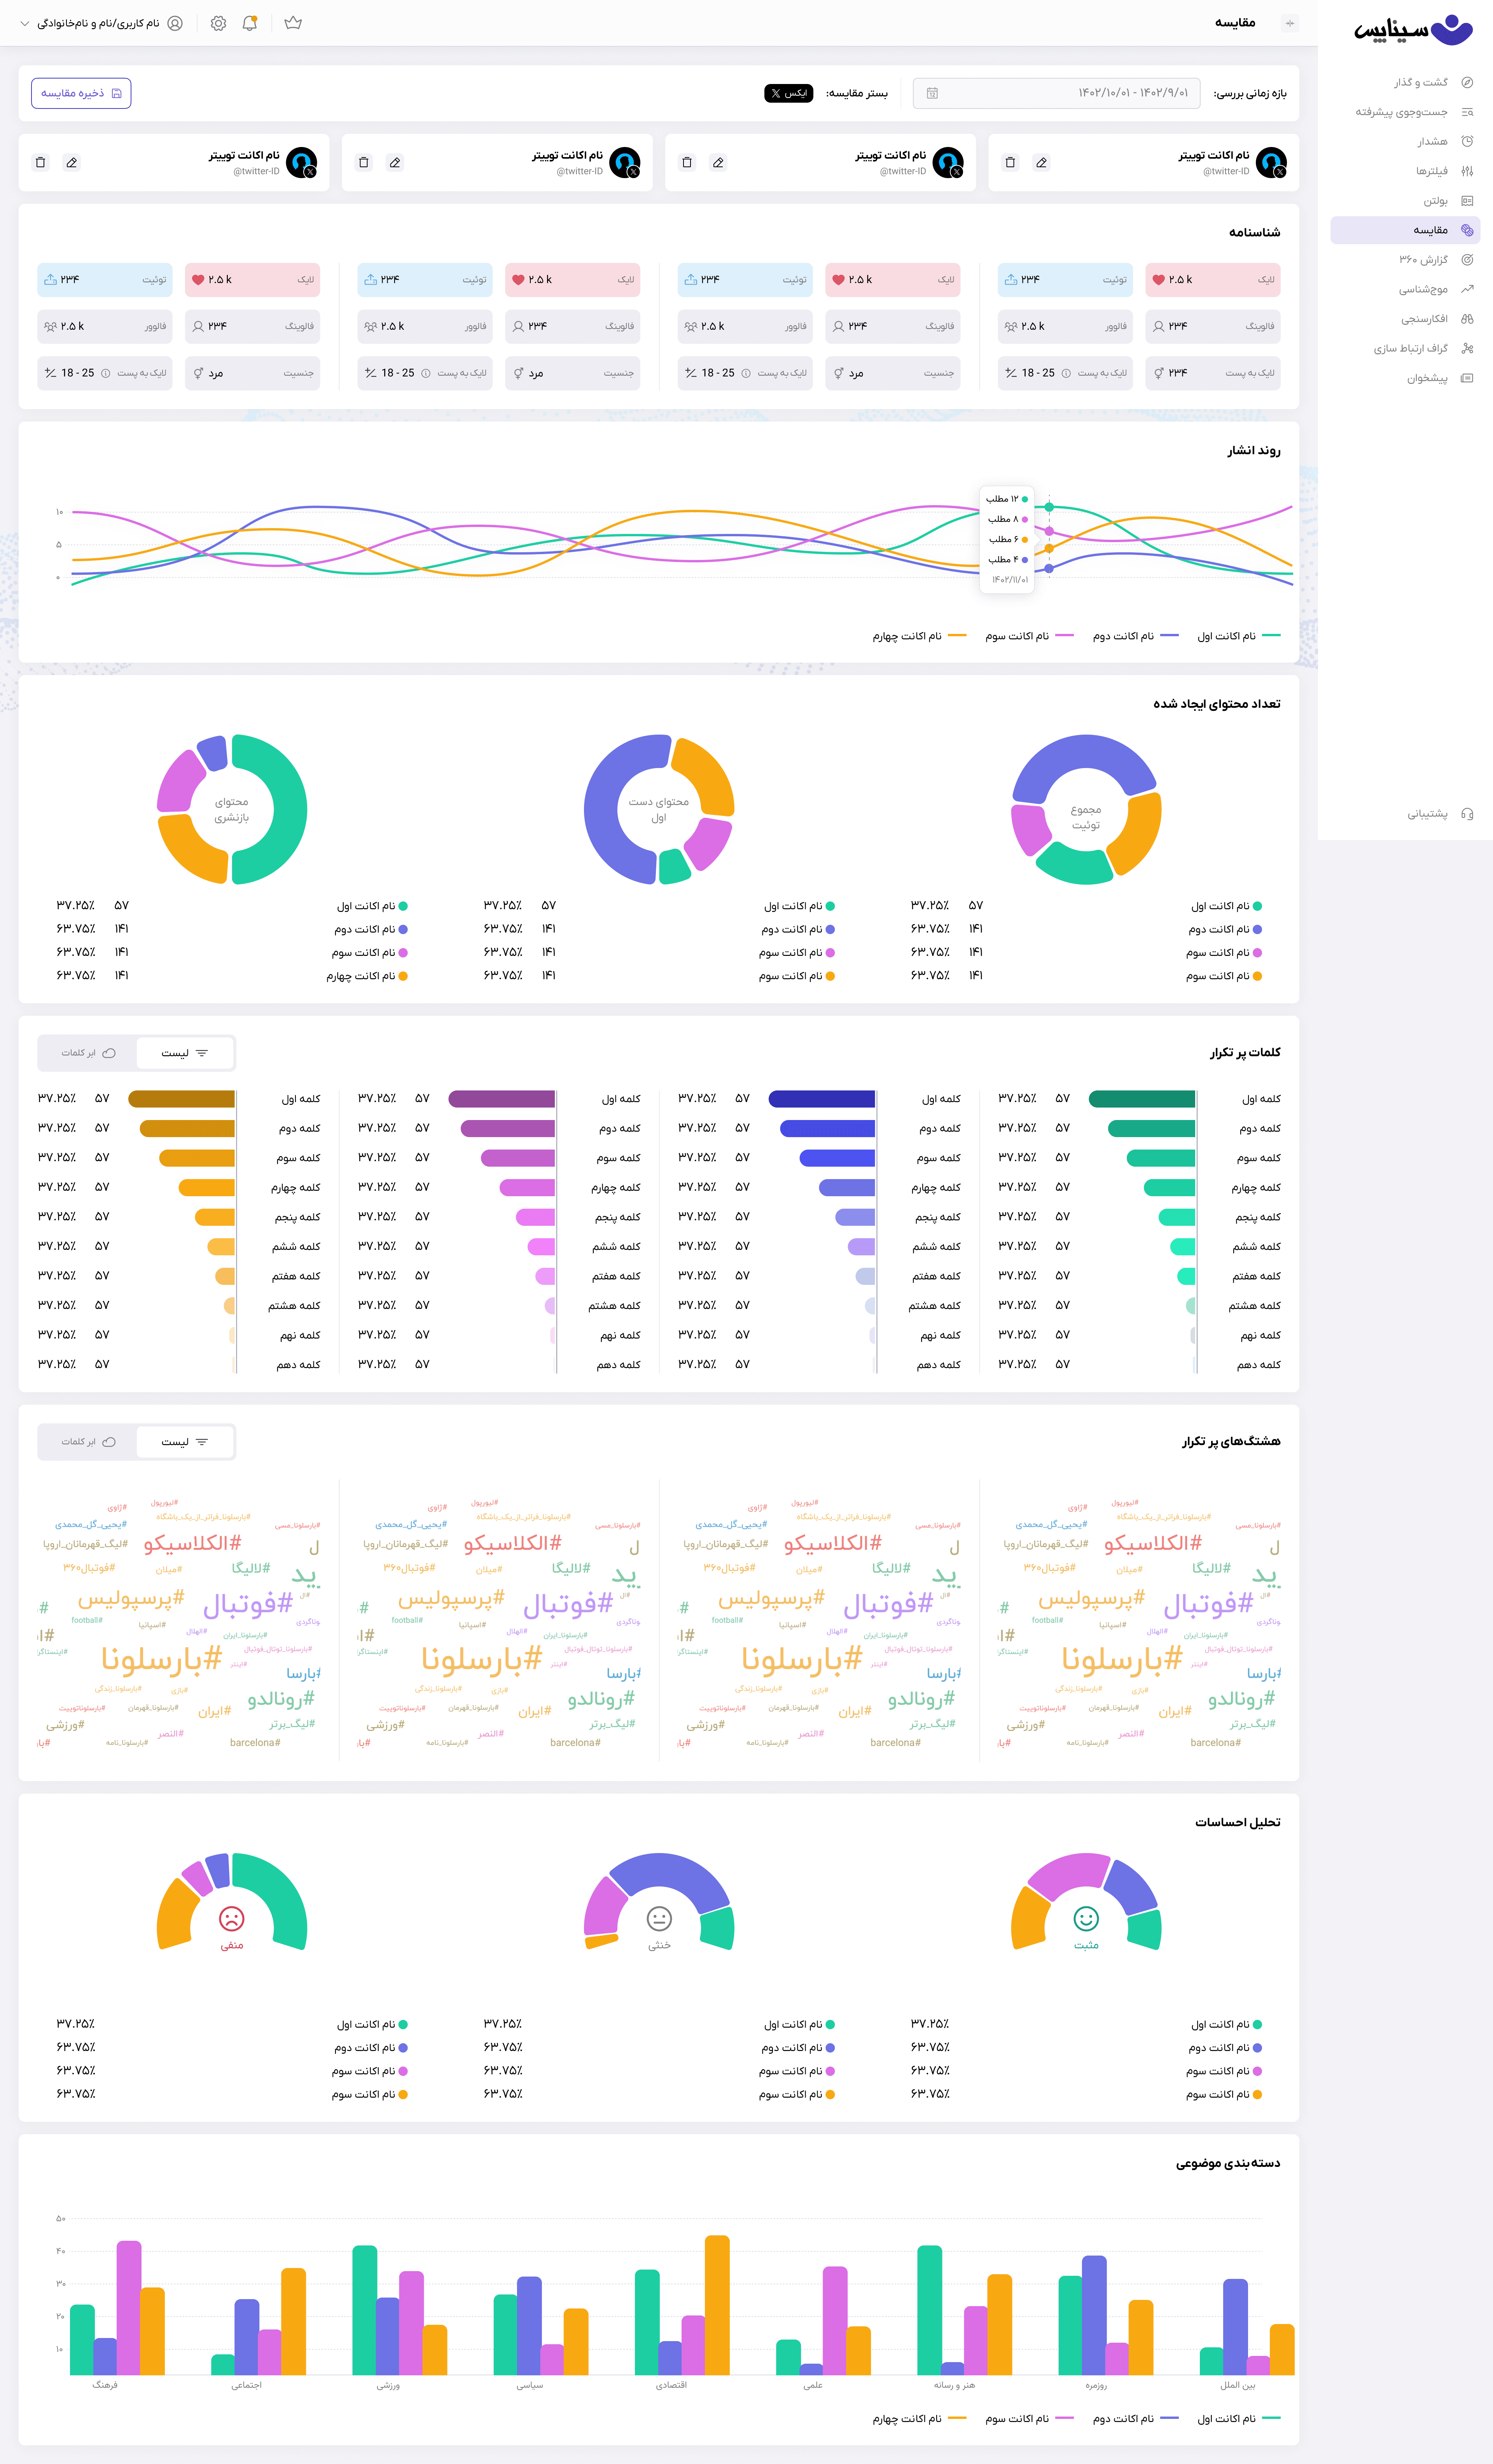Delete the leftmost Twitter account card
Viewport: 1493px width, 2464px height.
tap(40, 162)
